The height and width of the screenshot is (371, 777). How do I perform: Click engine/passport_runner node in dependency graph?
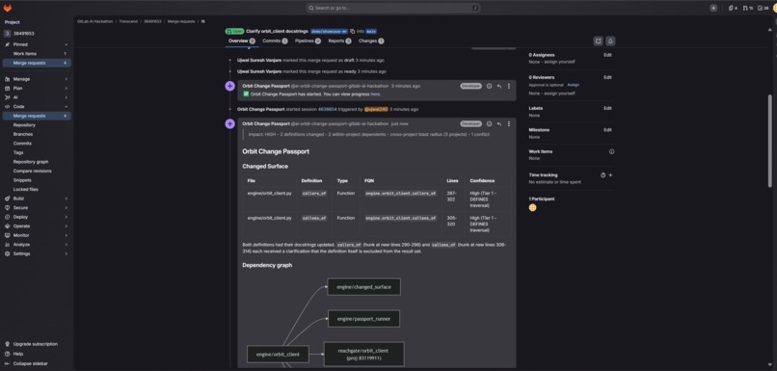pyautogui.click(x=363, y=319)
